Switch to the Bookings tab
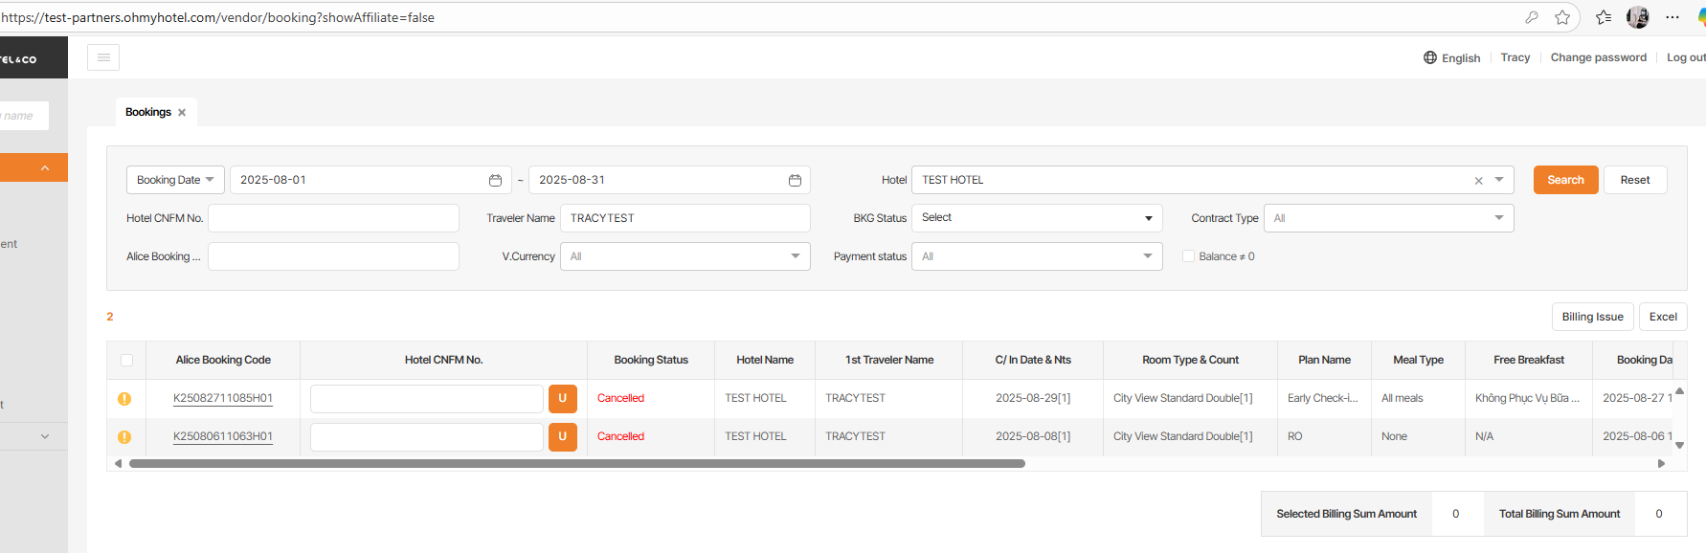Viewport: 1706px width, 553px height. tap(147, 113)
